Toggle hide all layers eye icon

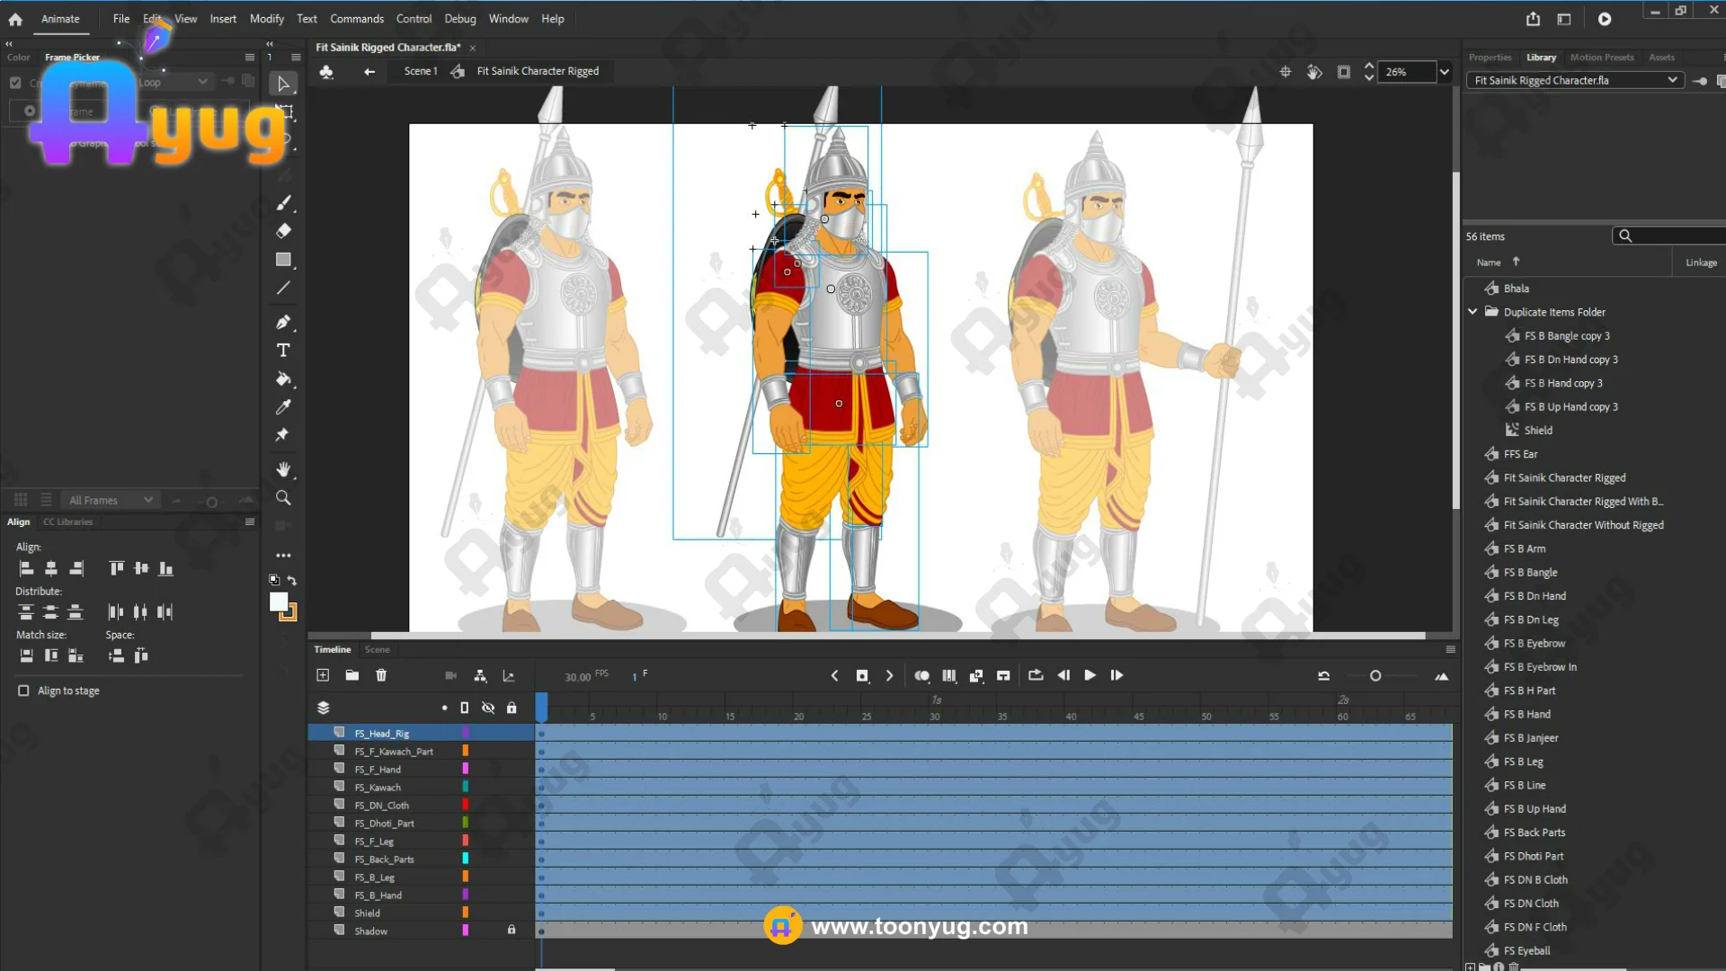pyautogui.click(x=488, y=708)
